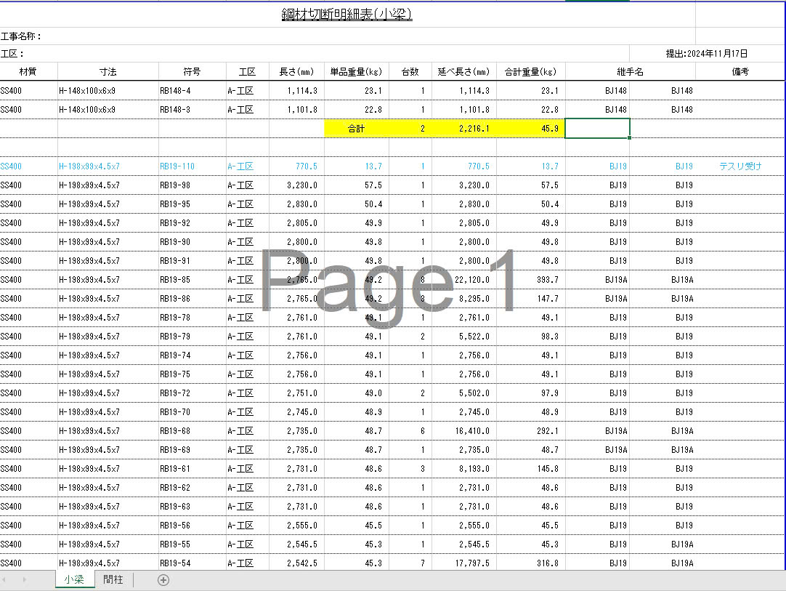Click the next sheet navigation arrow
The height and width of the screenshot is (591, 786).
coord(25,579)
